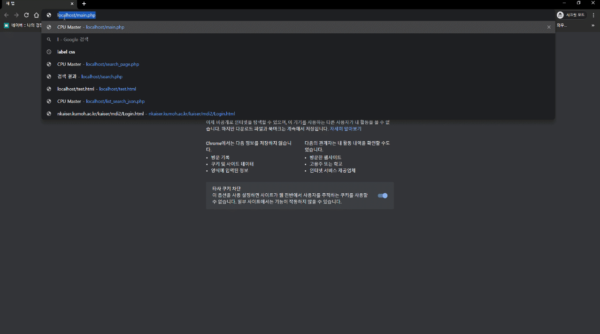Expand hidden bookmarks with double chevron
Image resolution: width=600 pixels, height=334 pixels.
pyautogui.click(x=593, y=25)
